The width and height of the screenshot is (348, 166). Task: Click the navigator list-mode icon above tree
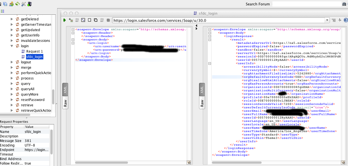[x=2, y=11]
